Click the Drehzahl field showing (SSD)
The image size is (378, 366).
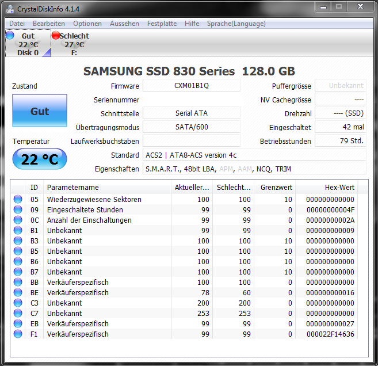click(x=341, y=113)
